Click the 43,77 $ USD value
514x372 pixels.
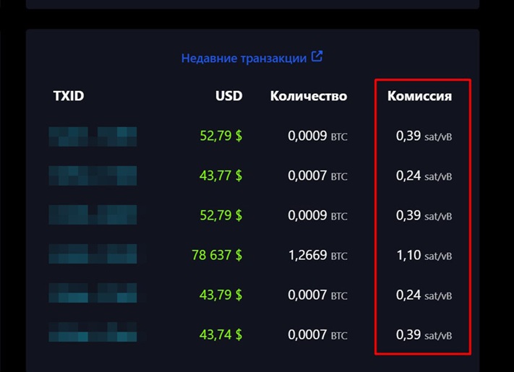[x=221, y=176]
